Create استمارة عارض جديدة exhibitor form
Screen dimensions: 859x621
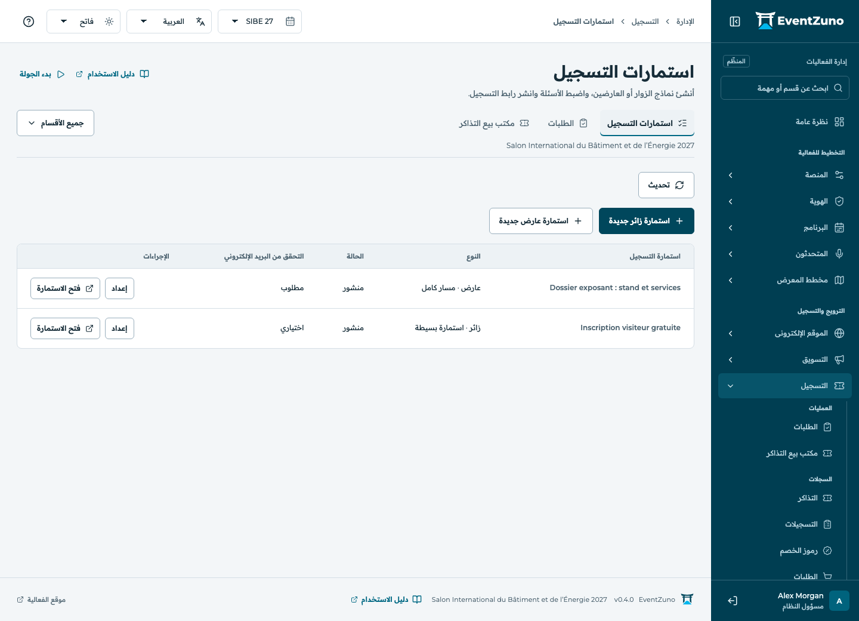point(541,221)
